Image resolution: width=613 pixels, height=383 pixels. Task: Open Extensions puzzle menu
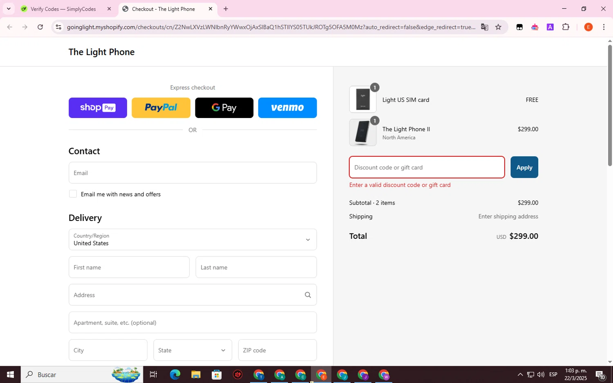click(x=566, y=27)
